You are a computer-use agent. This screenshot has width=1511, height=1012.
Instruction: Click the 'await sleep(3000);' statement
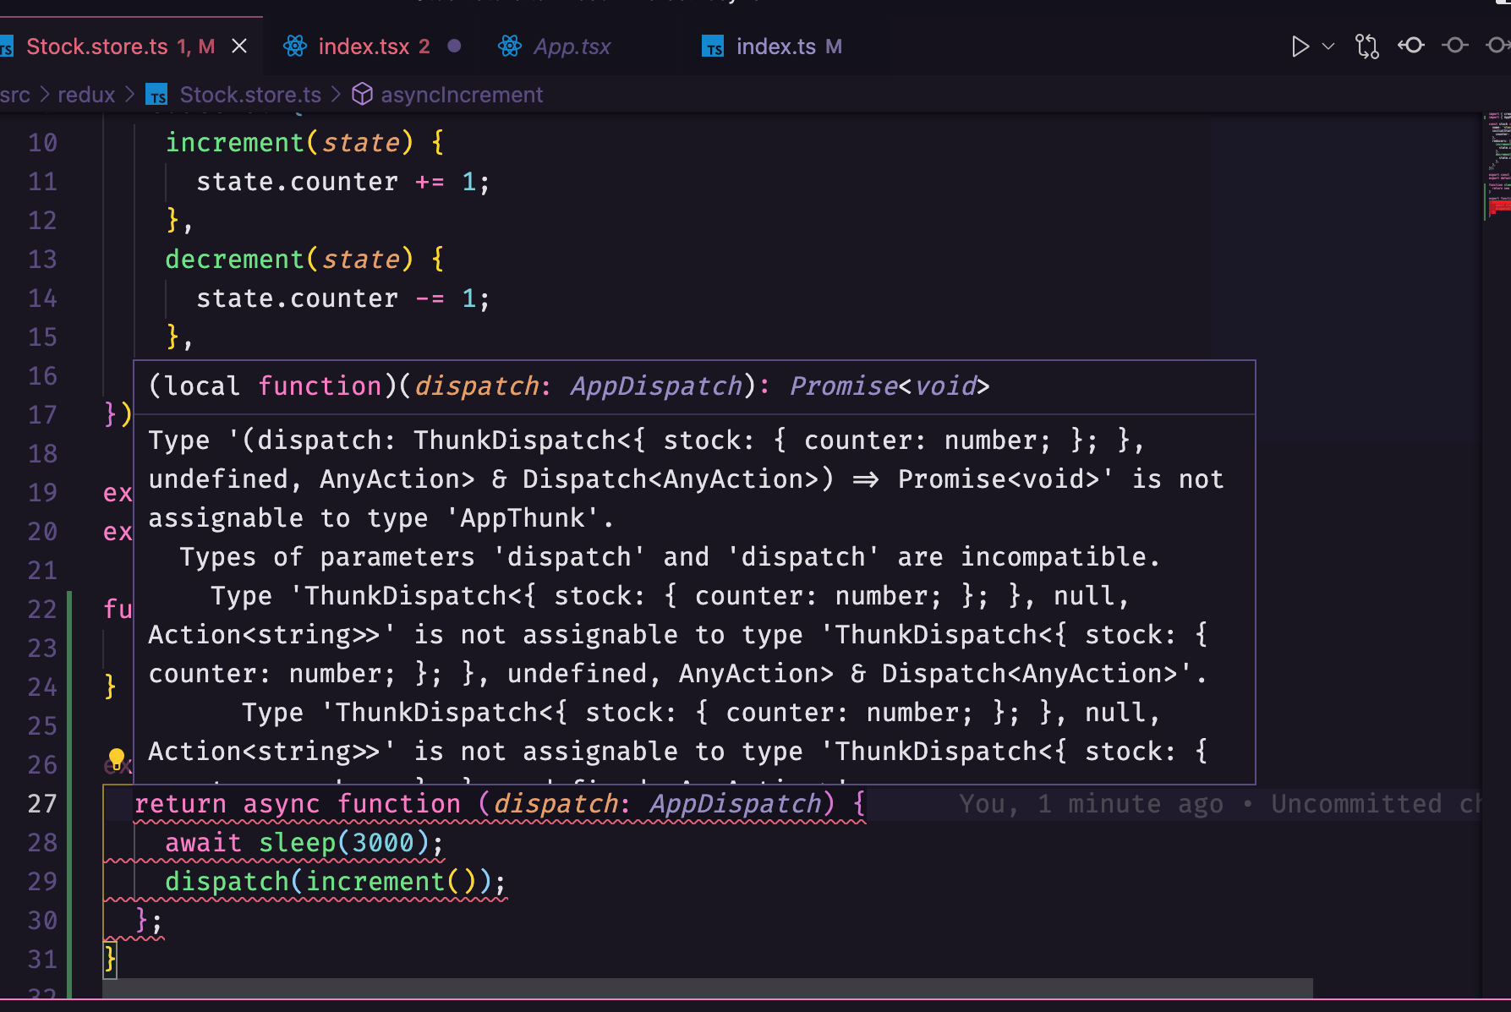[304, 843]
